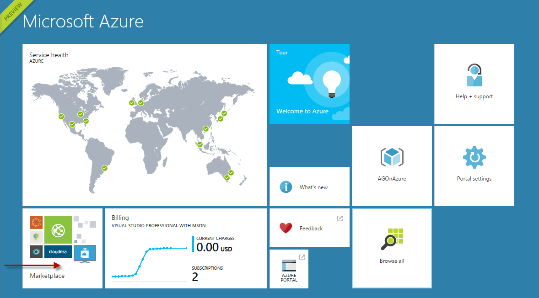Open the Marketplace tile label
The width and height of the screenshot is (539, 298).
[47, 276]
